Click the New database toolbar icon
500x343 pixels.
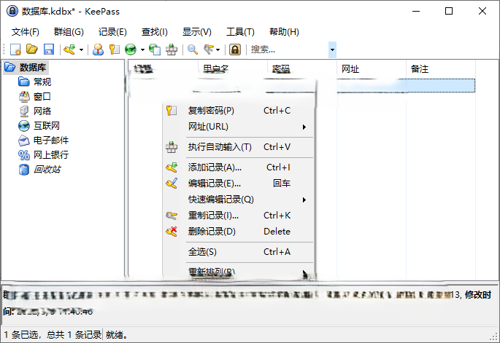[x=15, y=50]
